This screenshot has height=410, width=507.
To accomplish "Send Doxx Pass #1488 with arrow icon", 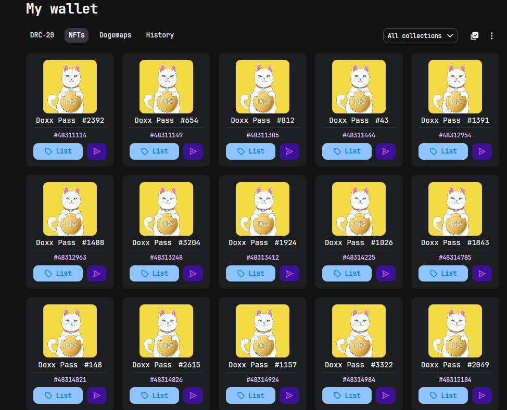I will 97,273.
